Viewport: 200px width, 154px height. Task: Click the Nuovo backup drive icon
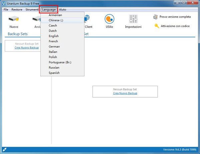[x=14, y=19]
